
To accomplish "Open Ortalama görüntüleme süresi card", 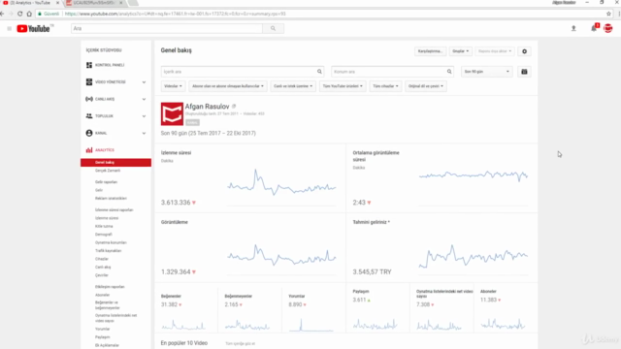I will tap(442, 178).
